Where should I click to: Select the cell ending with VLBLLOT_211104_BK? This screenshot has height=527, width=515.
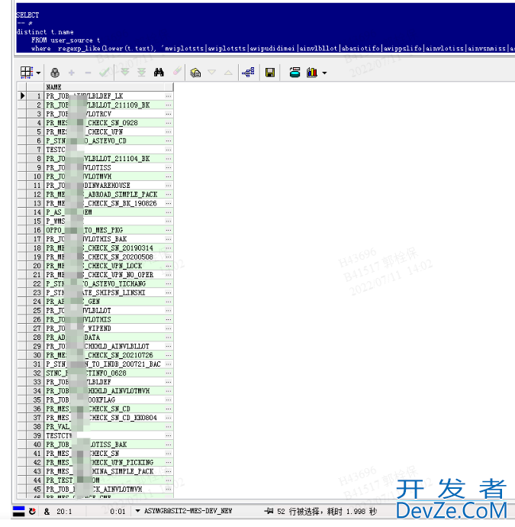click(x=105, y=159)
